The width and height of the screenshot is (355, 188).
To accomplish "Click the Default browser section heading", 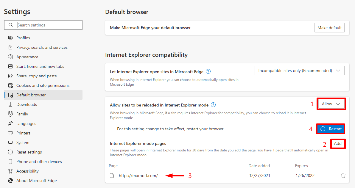I will click(127, 12).
